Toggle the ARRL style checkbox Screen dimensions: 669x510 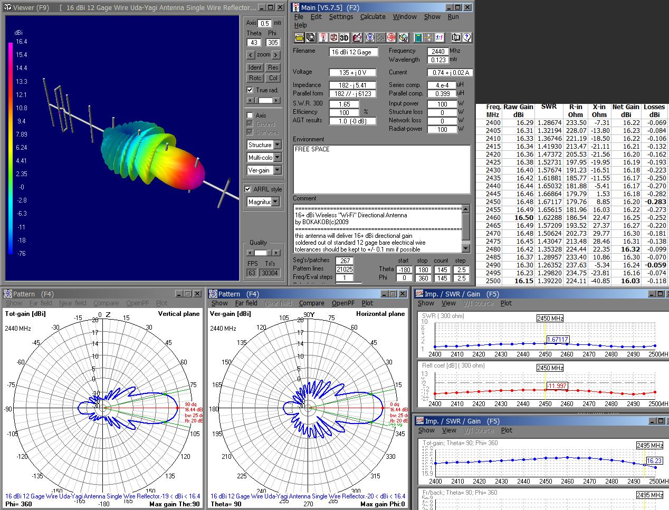(248, 189)
